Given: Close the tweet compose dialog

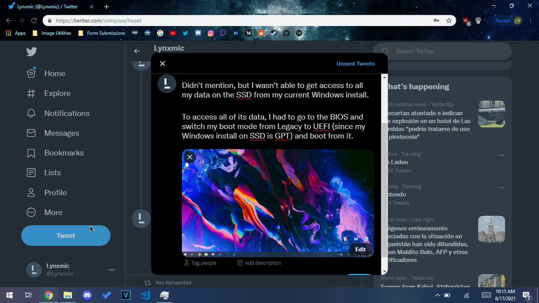Looking at the screenshot, I should point(163,64).
